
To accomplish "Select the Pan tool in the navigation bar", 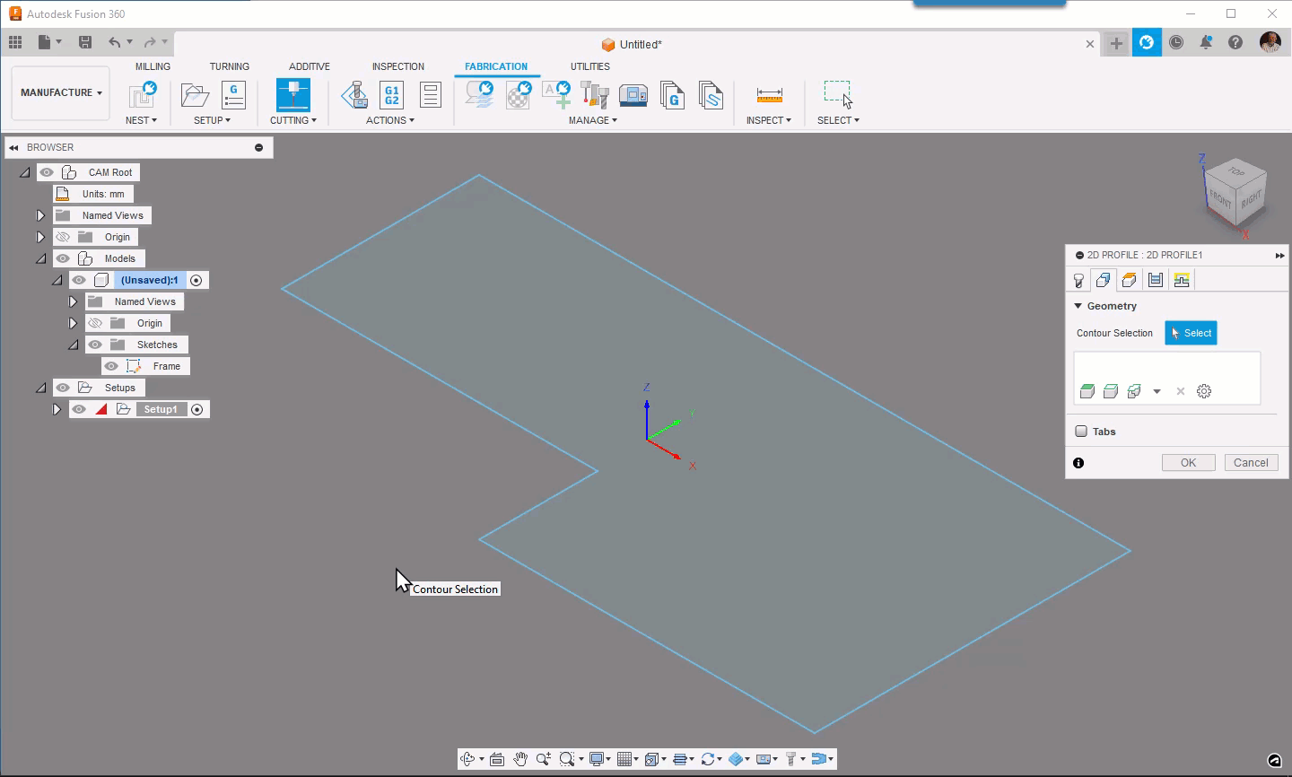I will (521, 758).
